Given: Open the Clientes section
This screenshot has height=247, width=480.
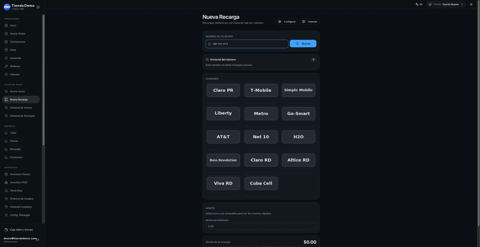Looking at the screenshot, I should (x=21, y=74).
